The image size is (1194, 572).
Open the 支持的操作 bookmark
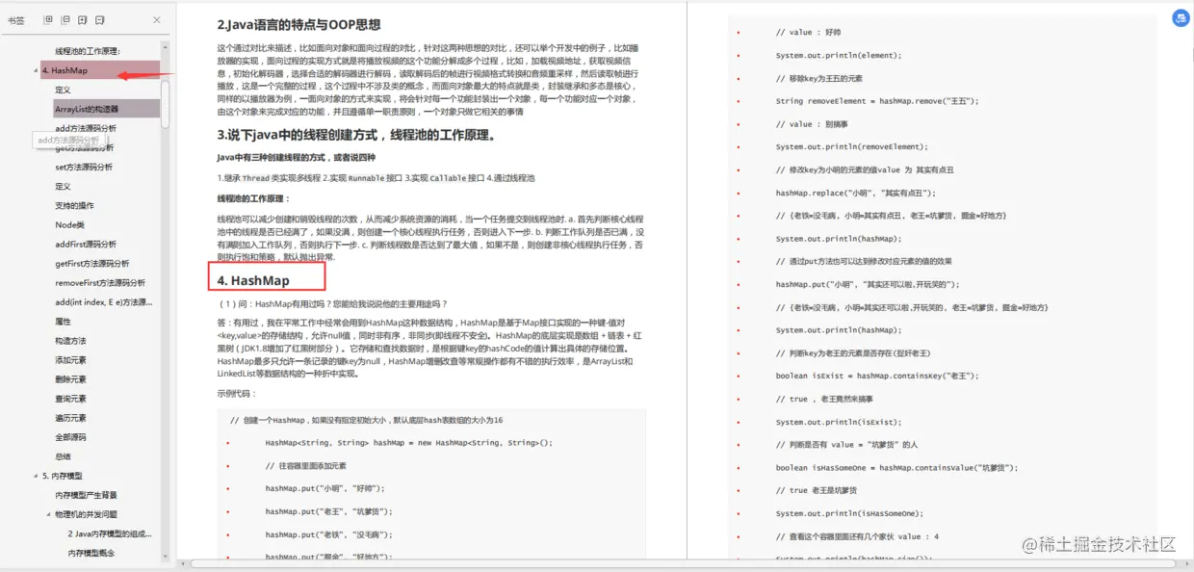(x=74, y=205)
